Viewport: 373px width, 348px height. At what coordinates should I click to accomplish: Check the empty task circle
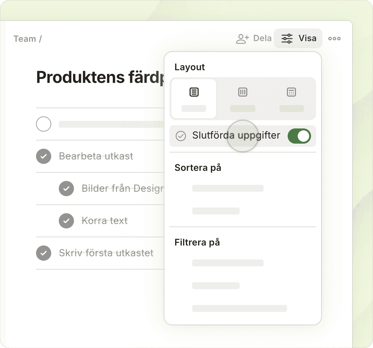[44, 124]
